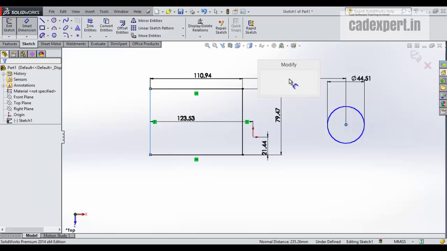The width and height of the screenshot is (447, 251).
Task: Select Origin in feature tree
Action: [x=19, y=115]
